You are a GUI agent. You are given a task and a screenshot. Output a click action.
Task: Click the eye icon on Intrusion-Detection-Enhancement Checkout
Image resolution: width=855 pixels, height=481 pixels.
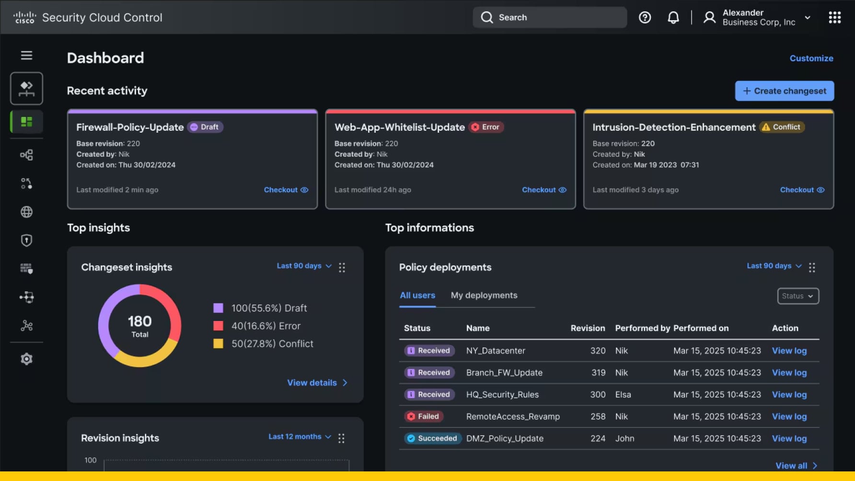820,190
